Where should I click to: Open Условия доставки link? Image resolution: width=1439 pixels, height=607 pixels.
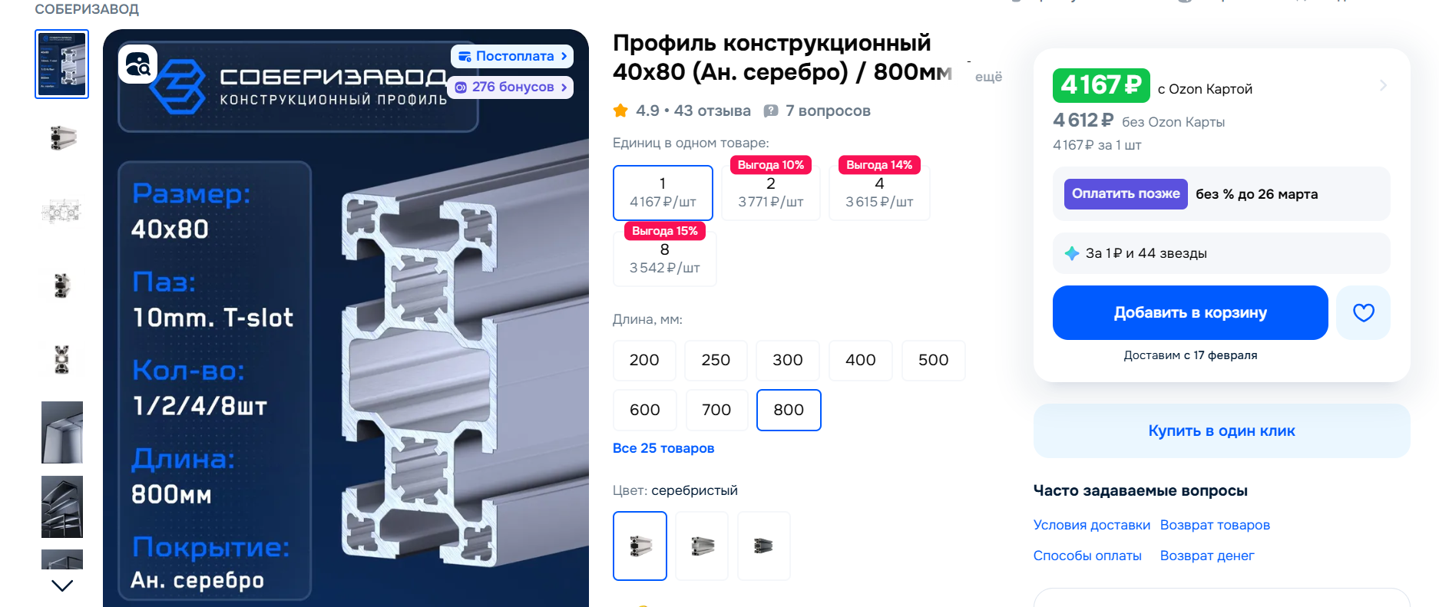pos(1091,525)
